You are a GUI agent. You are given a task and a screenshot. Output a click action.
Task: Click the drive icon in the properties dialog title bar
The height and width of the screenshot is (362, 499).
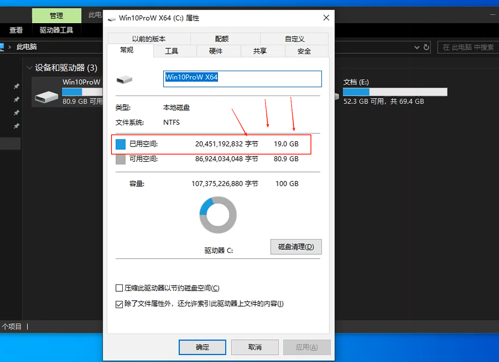point(111,19)
